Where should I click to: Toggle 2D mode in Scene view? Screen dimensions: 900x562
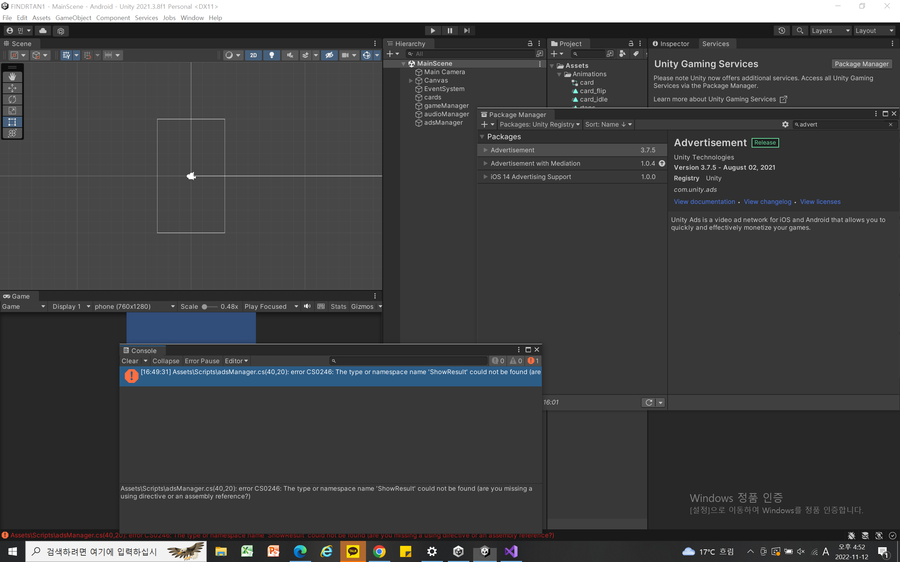coord(253,55)
